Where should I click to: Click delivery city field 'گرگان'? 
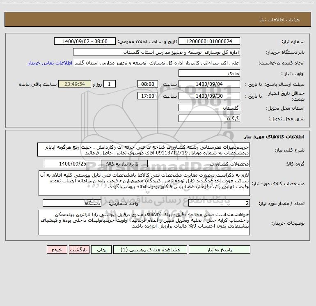tap(209, 118)
